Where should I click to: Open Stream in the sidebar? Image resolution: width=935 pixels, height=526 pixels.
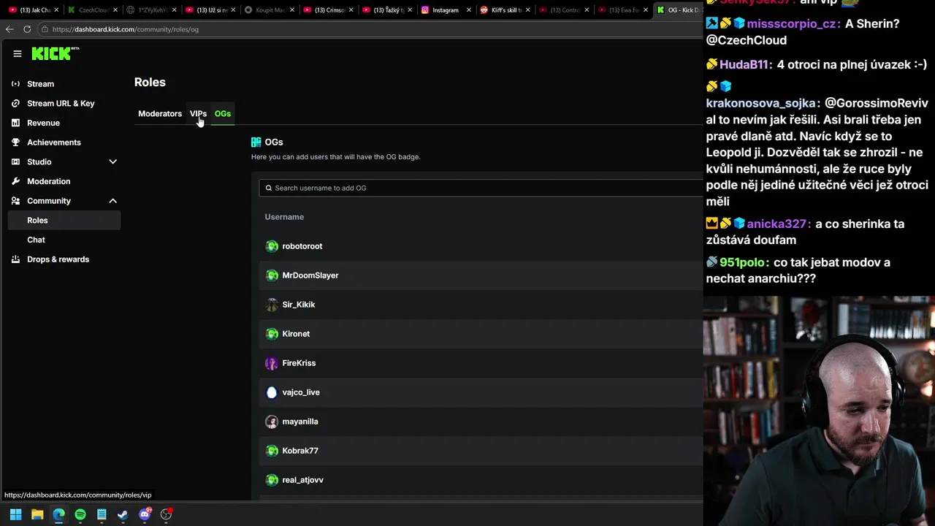(40, 84)
